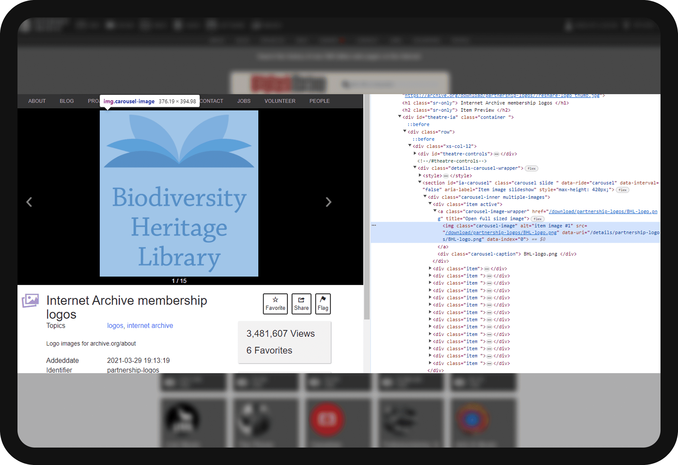The image size is (678, 465).
Task: Select the VOLUNTEER nav item
Action: [x=280, y=101]
